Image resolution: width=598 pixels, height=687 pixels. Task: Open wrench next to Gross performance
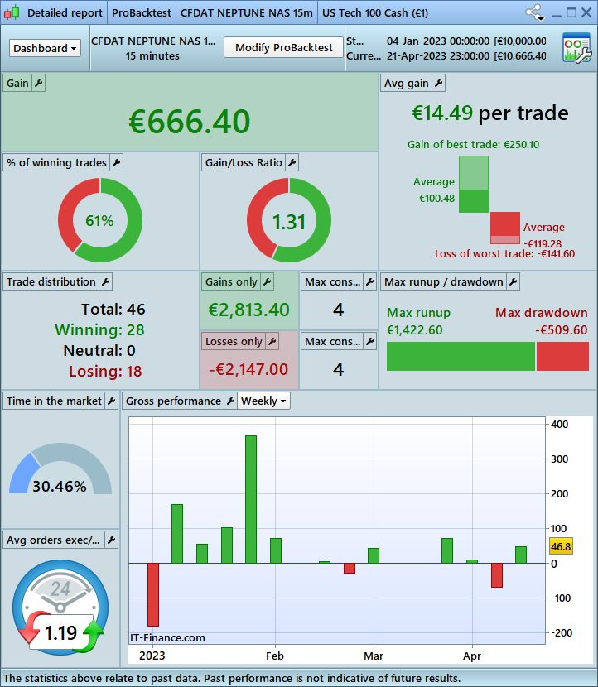tap(230, 401)
